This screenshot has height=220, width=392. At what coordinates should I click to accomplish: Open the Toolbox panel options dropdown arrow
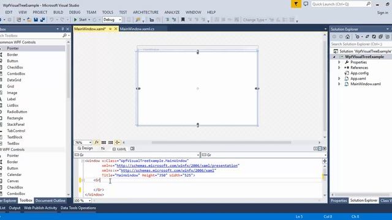[x=58, y=29]
